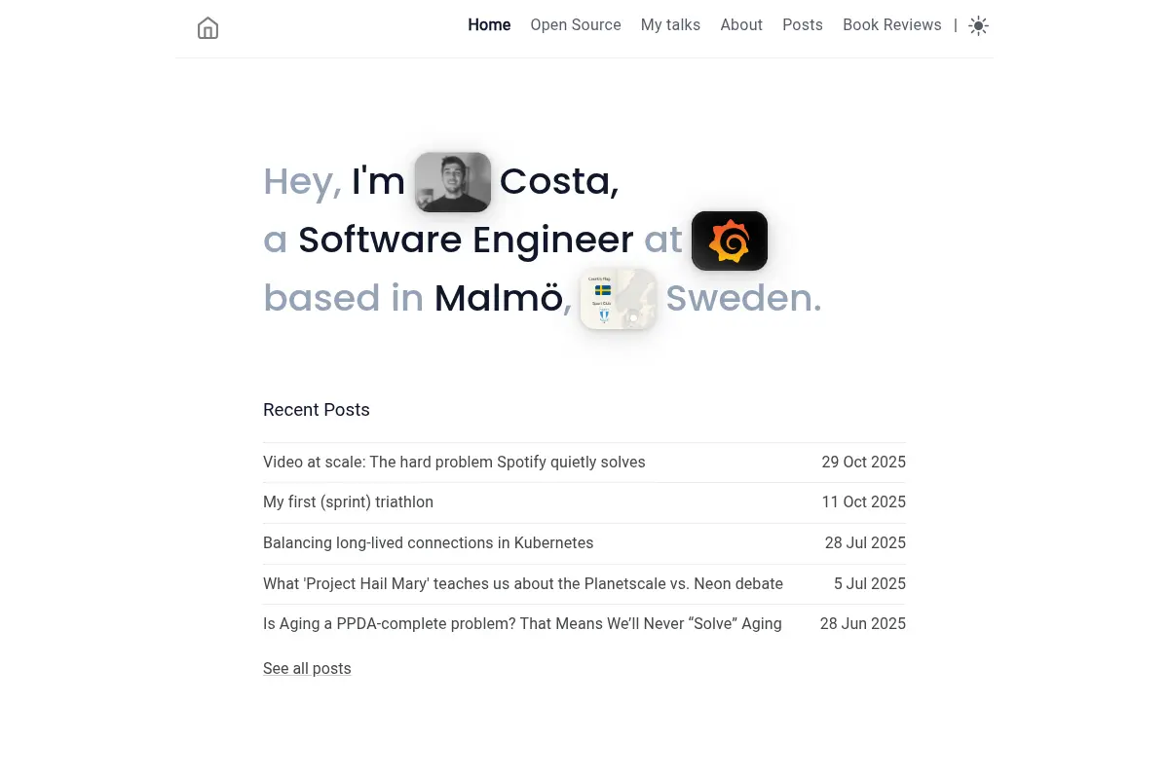Screen dimensions: 1169x779
Task: Click See all posts link
Action: [307, 669]
